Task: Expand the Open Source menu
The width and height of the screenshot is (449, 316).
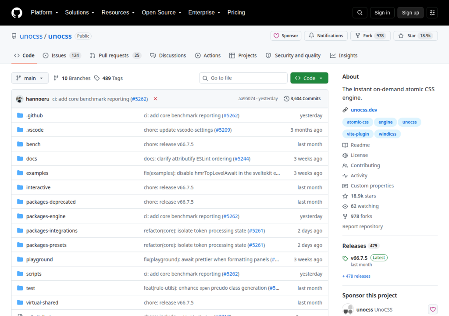Action: pyautogui.click(x=161, y=13)
